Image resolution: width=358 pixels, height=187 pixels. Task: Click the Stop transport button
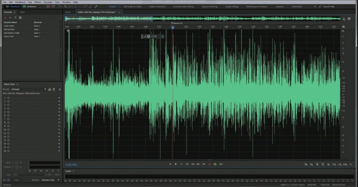tap(170, 164)
